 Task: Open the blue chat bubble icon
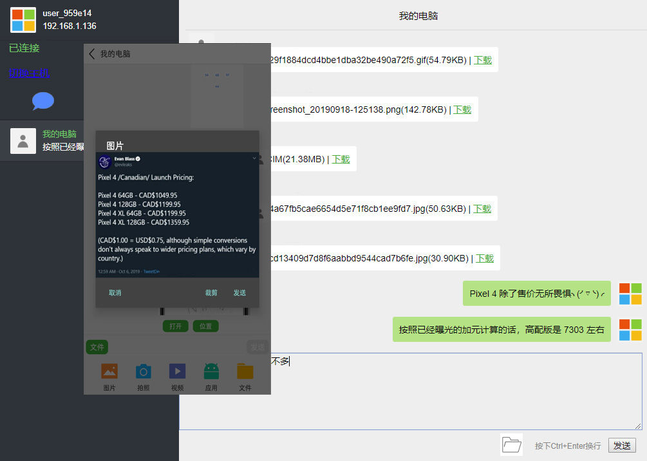click(x=43, y=100)
